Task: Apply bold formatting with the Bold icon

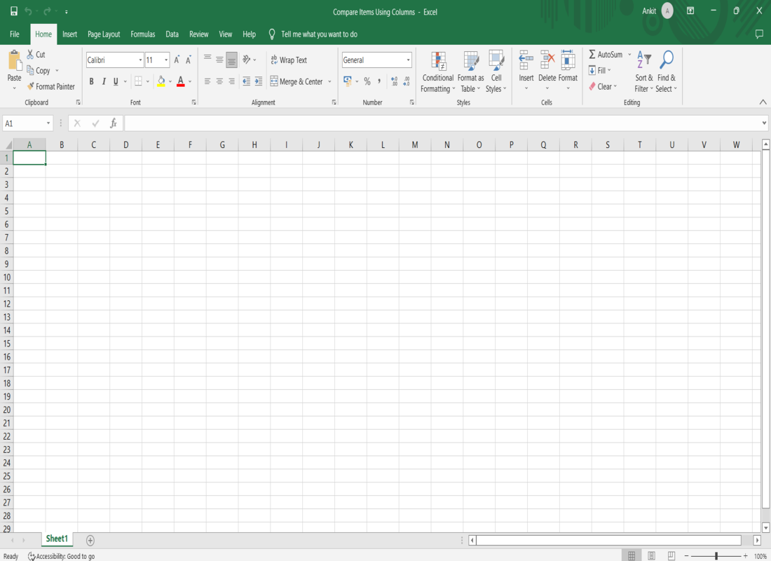Action: (91, 81)
